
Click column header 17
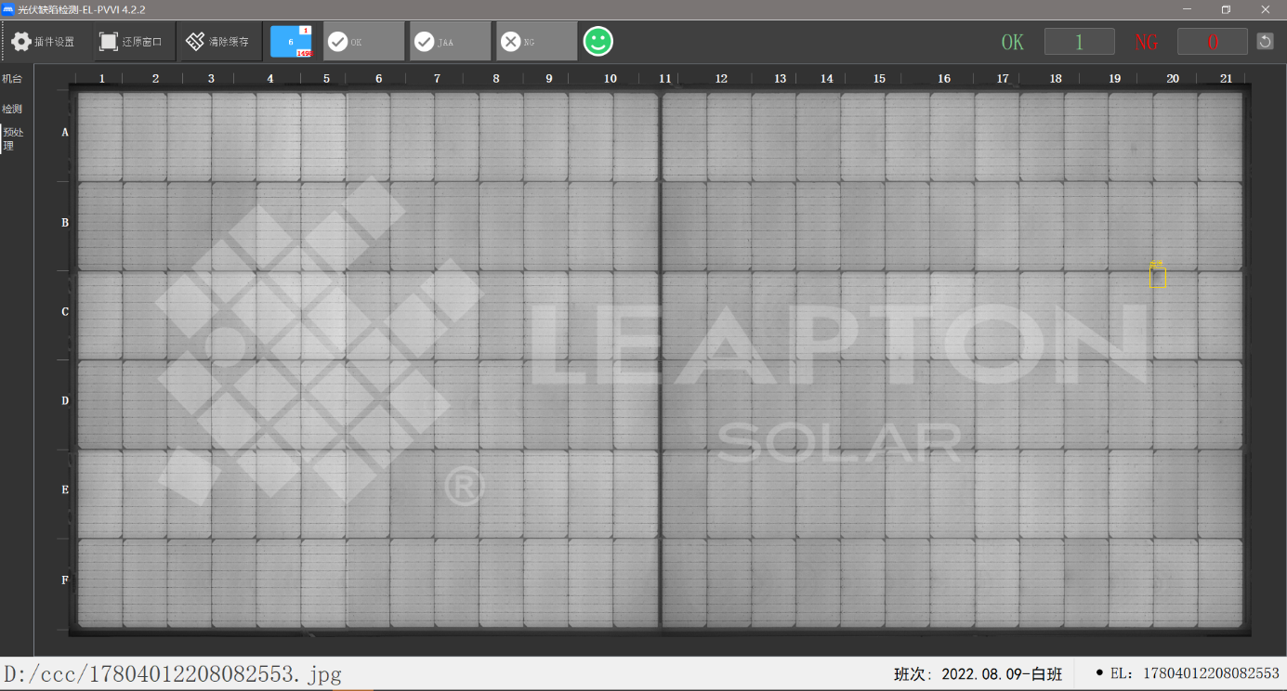point(1002,79)
